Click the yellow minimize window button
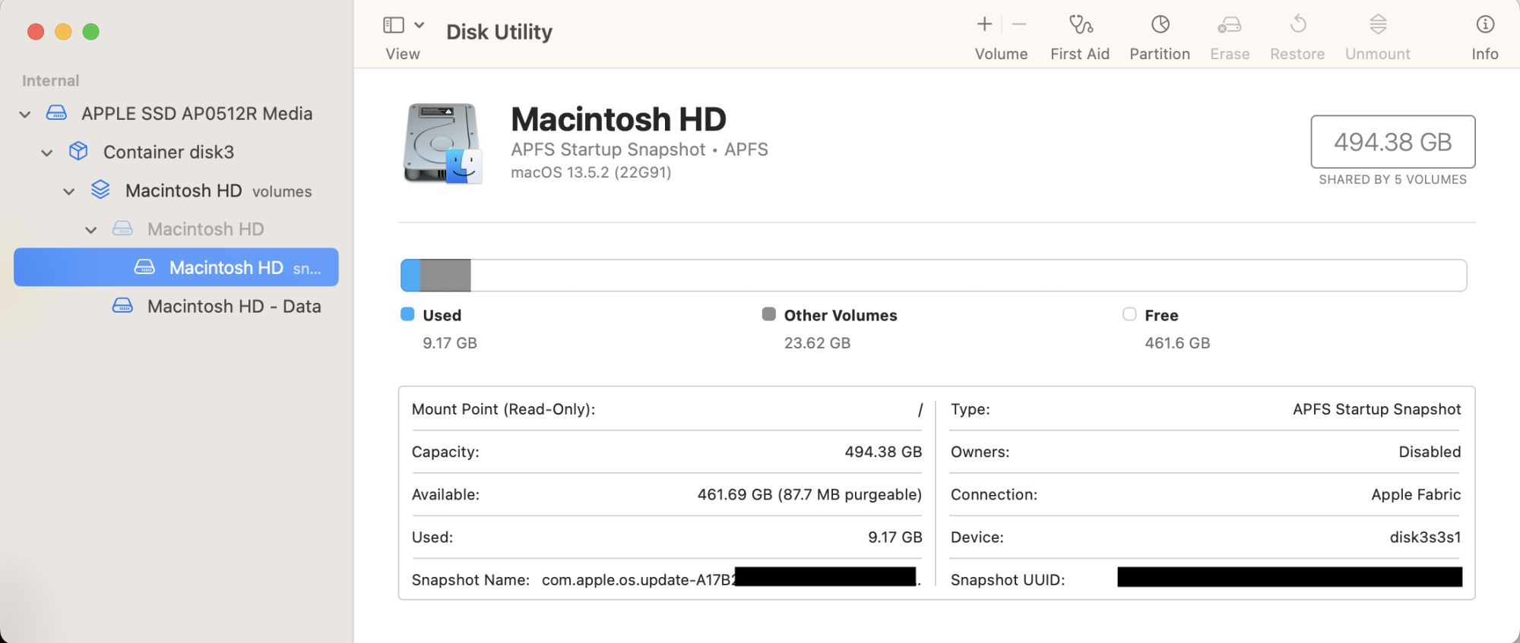This screenshot has width=1520, height=643. [x=63, y=32]
